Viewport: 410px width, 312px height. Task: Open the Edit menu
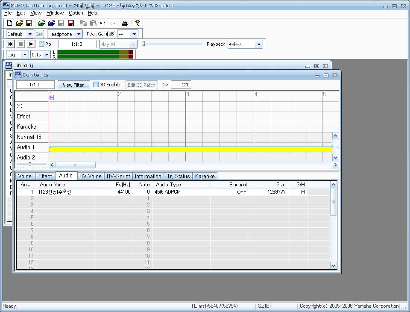tap(21, 13)
